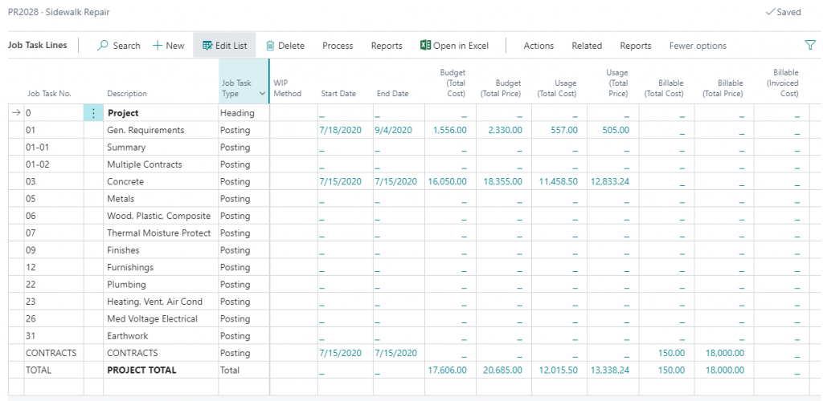Click the Open in Excel text label
This screenshot has width=823, height=401.
461,46
